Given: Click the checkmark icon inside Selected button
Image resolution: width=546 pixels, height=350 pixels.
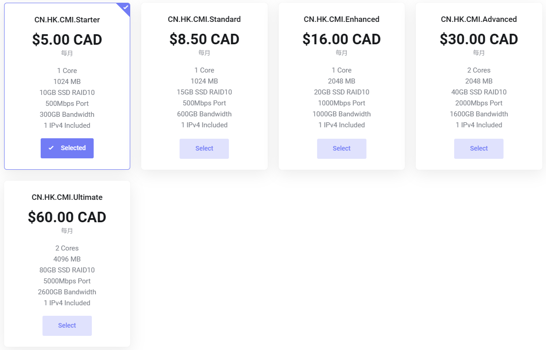Looking at the screenshot, I should coord(51,148).
